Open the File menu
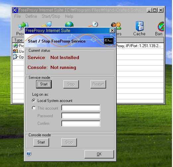 click(18, 17)
